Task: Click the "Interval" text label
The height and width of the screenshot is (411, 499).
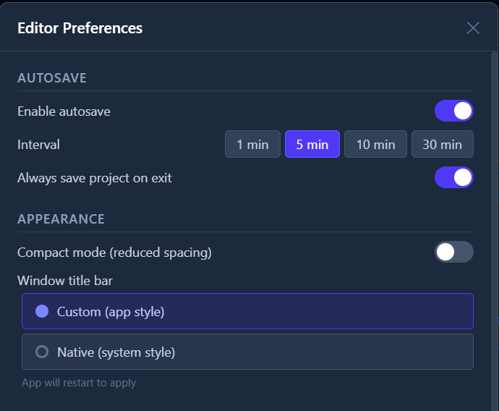Action: [38, 145]
